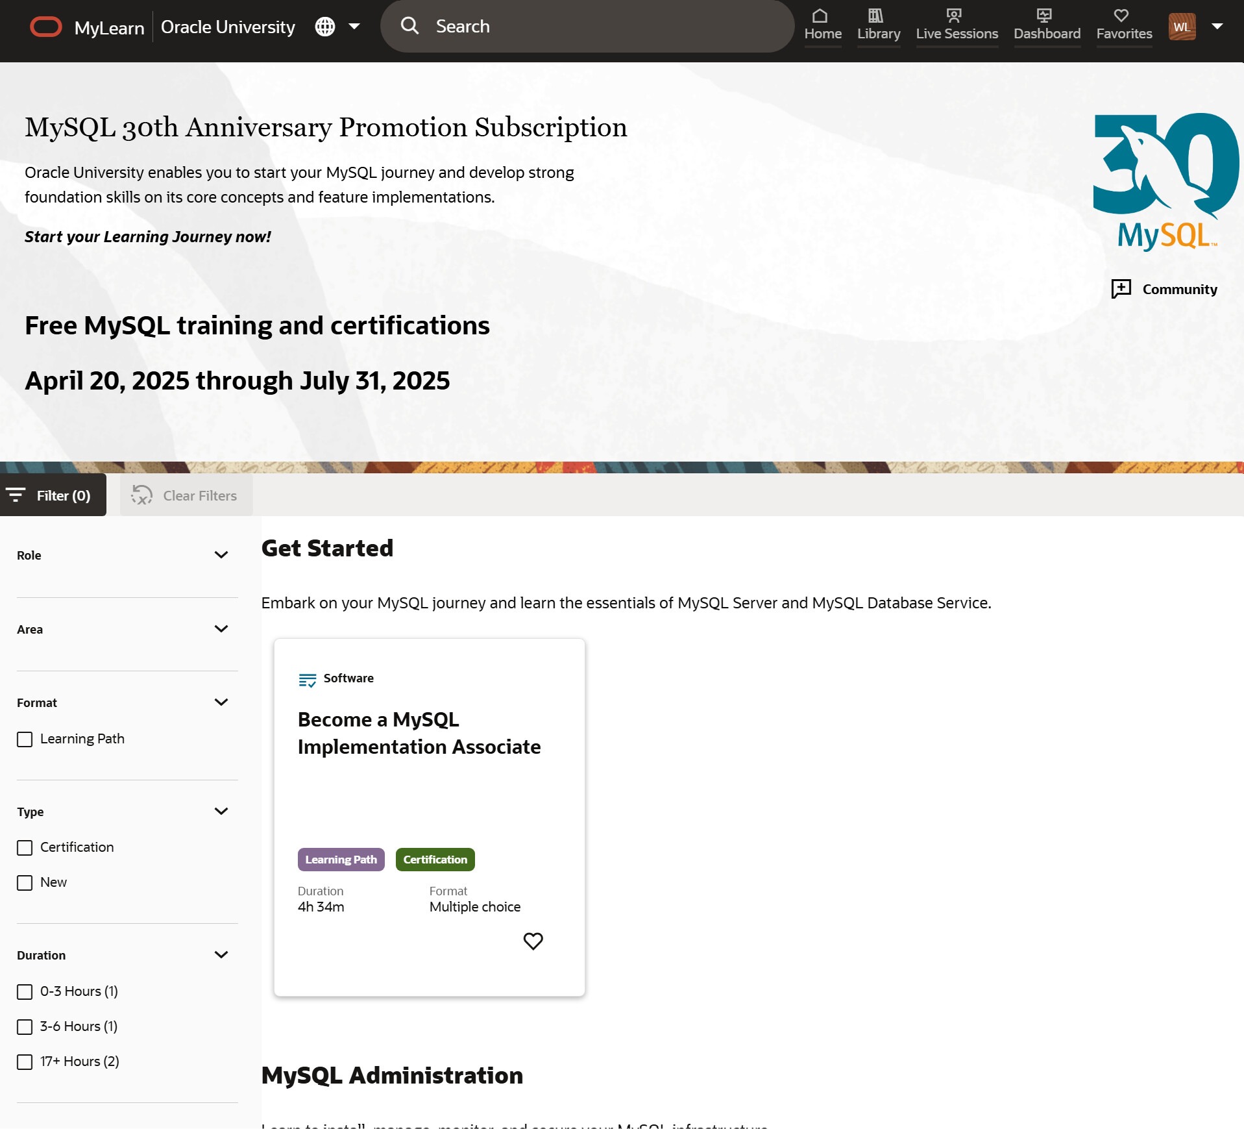Enable the Certification type checkbox
This screenshot has width=1244, height=1129.
point(25,848)
